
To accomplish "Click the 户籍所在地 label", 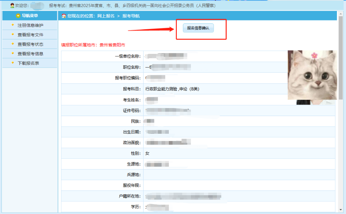I will (129, 196).
